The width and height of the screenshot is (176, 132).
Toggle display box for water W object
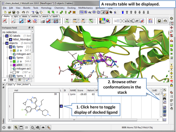(x=14, y=72)
